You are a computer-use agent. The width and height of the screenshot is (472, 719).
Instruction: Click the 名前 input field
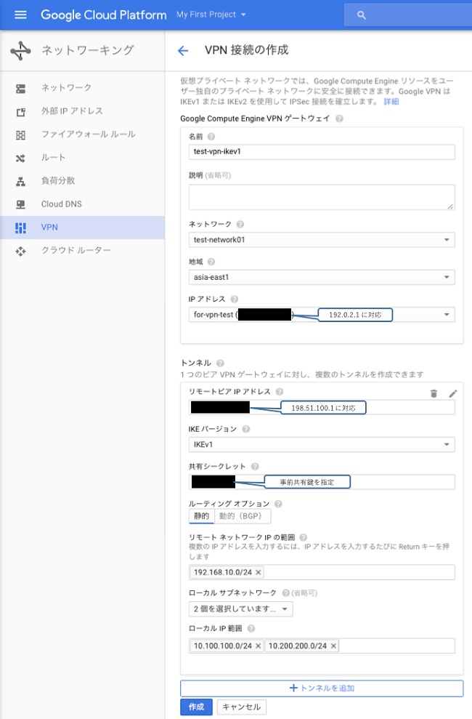pyautogui.click(x=321, y=151)
